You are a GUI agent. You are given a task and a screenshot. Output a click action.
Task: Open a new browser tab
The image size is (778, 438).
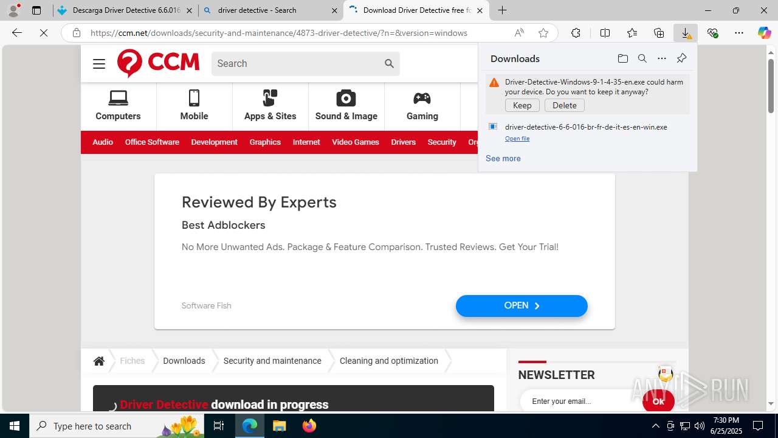[x=502, y=10]
